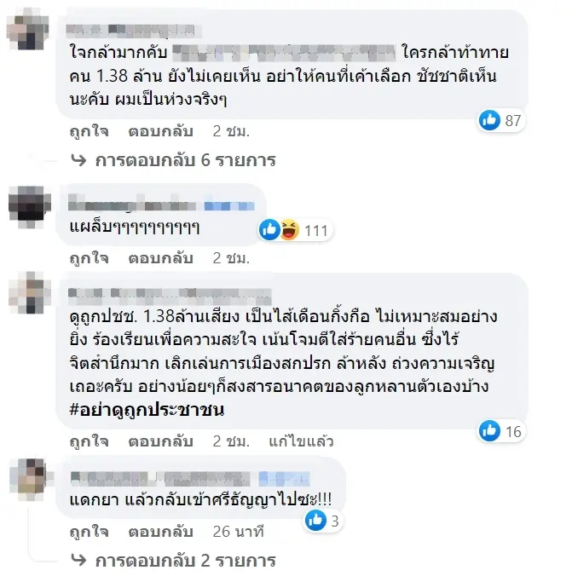Like the comment mentioning 1.38 ล้าน ชัชชาติ
Viewport: 572px width, 576px height.
(89, 131)
